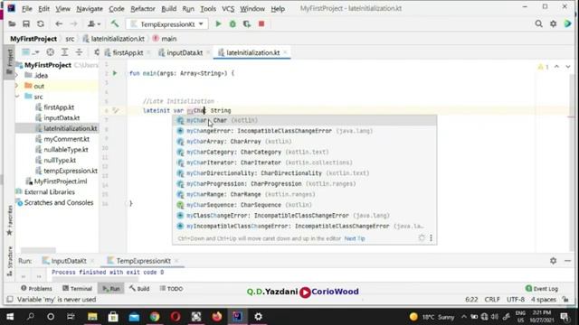
Task: Select InputDataKt run tab
Action: 69,261
